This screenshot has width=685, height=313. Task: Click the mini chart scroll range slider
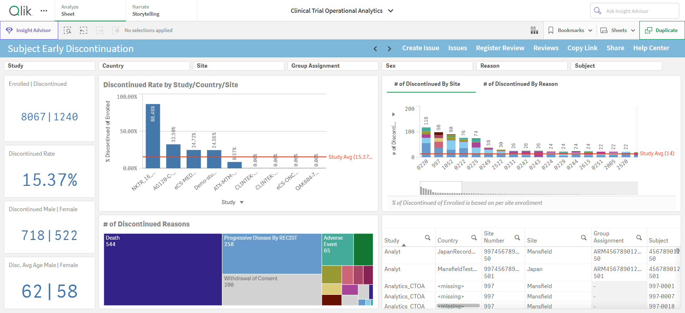coord(441,188)
